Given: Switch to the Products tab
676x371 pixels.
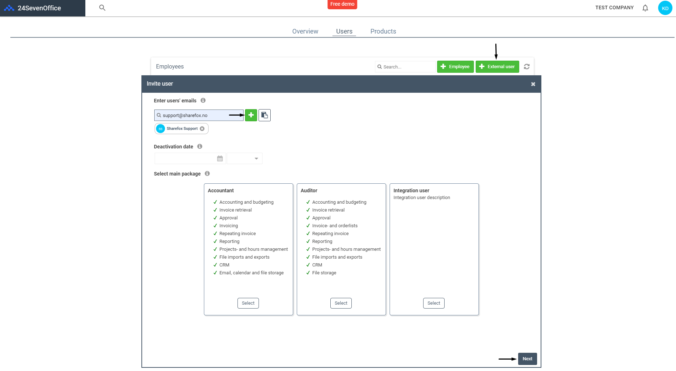Looking at the screenshot, I should coord(383,31).
